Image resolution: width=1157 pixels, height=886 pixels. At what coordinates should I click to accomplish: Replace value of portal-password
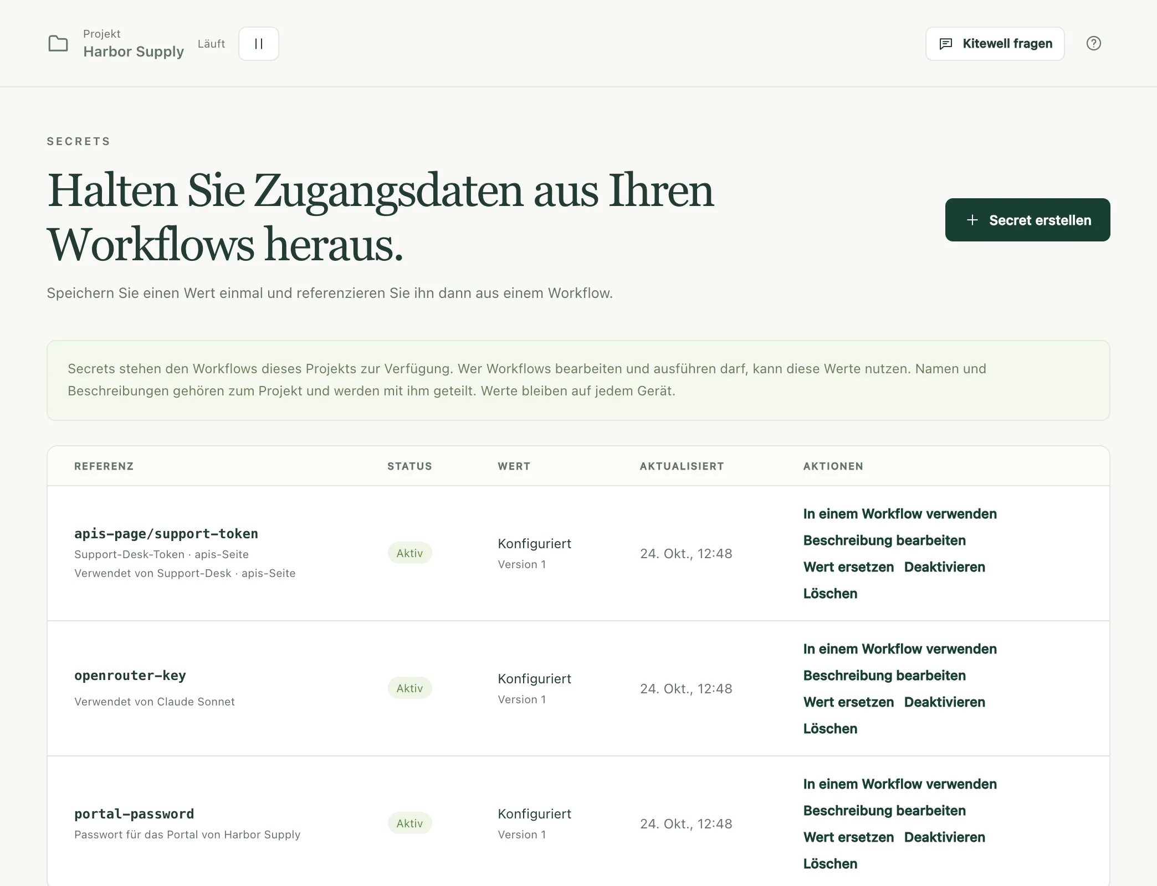pos(848,837)
